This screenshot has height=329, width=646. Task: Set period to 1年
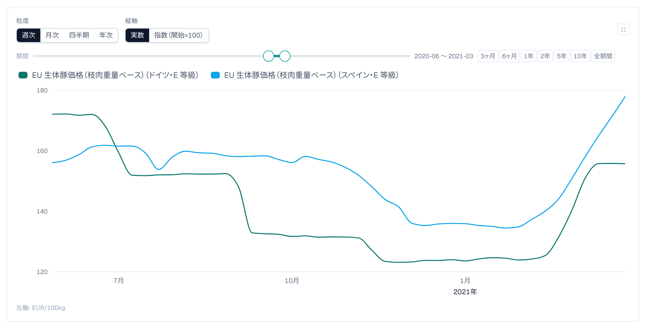(529, 56)
